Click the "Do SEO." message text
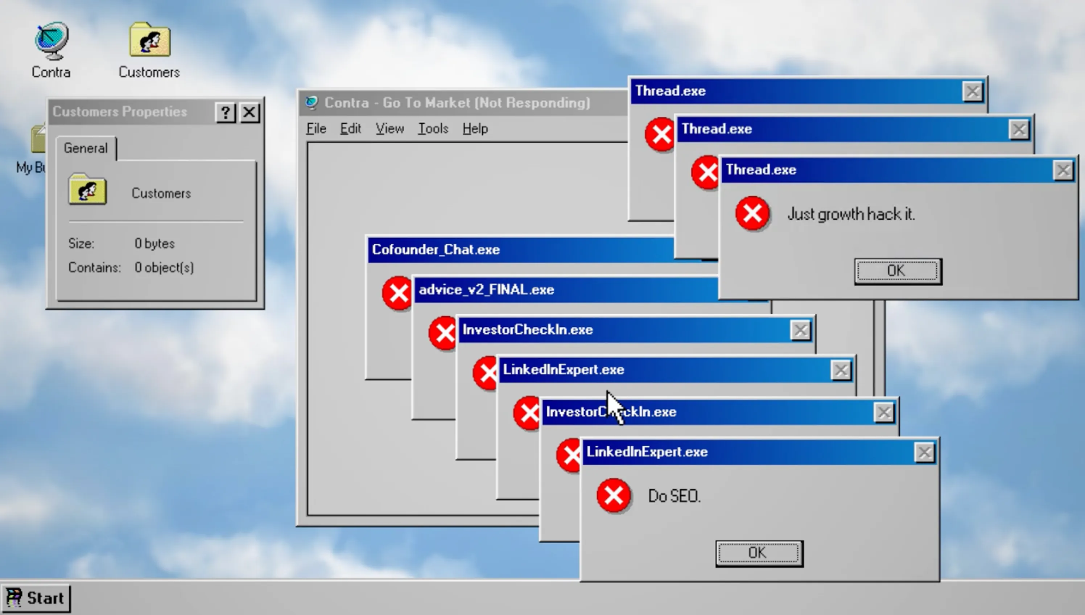The height and width of the screenshot is (615, 1085). (674, 496)
